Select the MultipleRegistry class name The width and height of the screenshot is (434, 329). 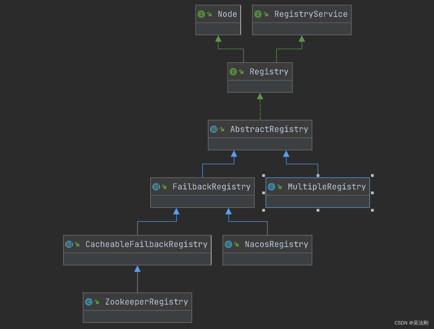tap(327, 187)
